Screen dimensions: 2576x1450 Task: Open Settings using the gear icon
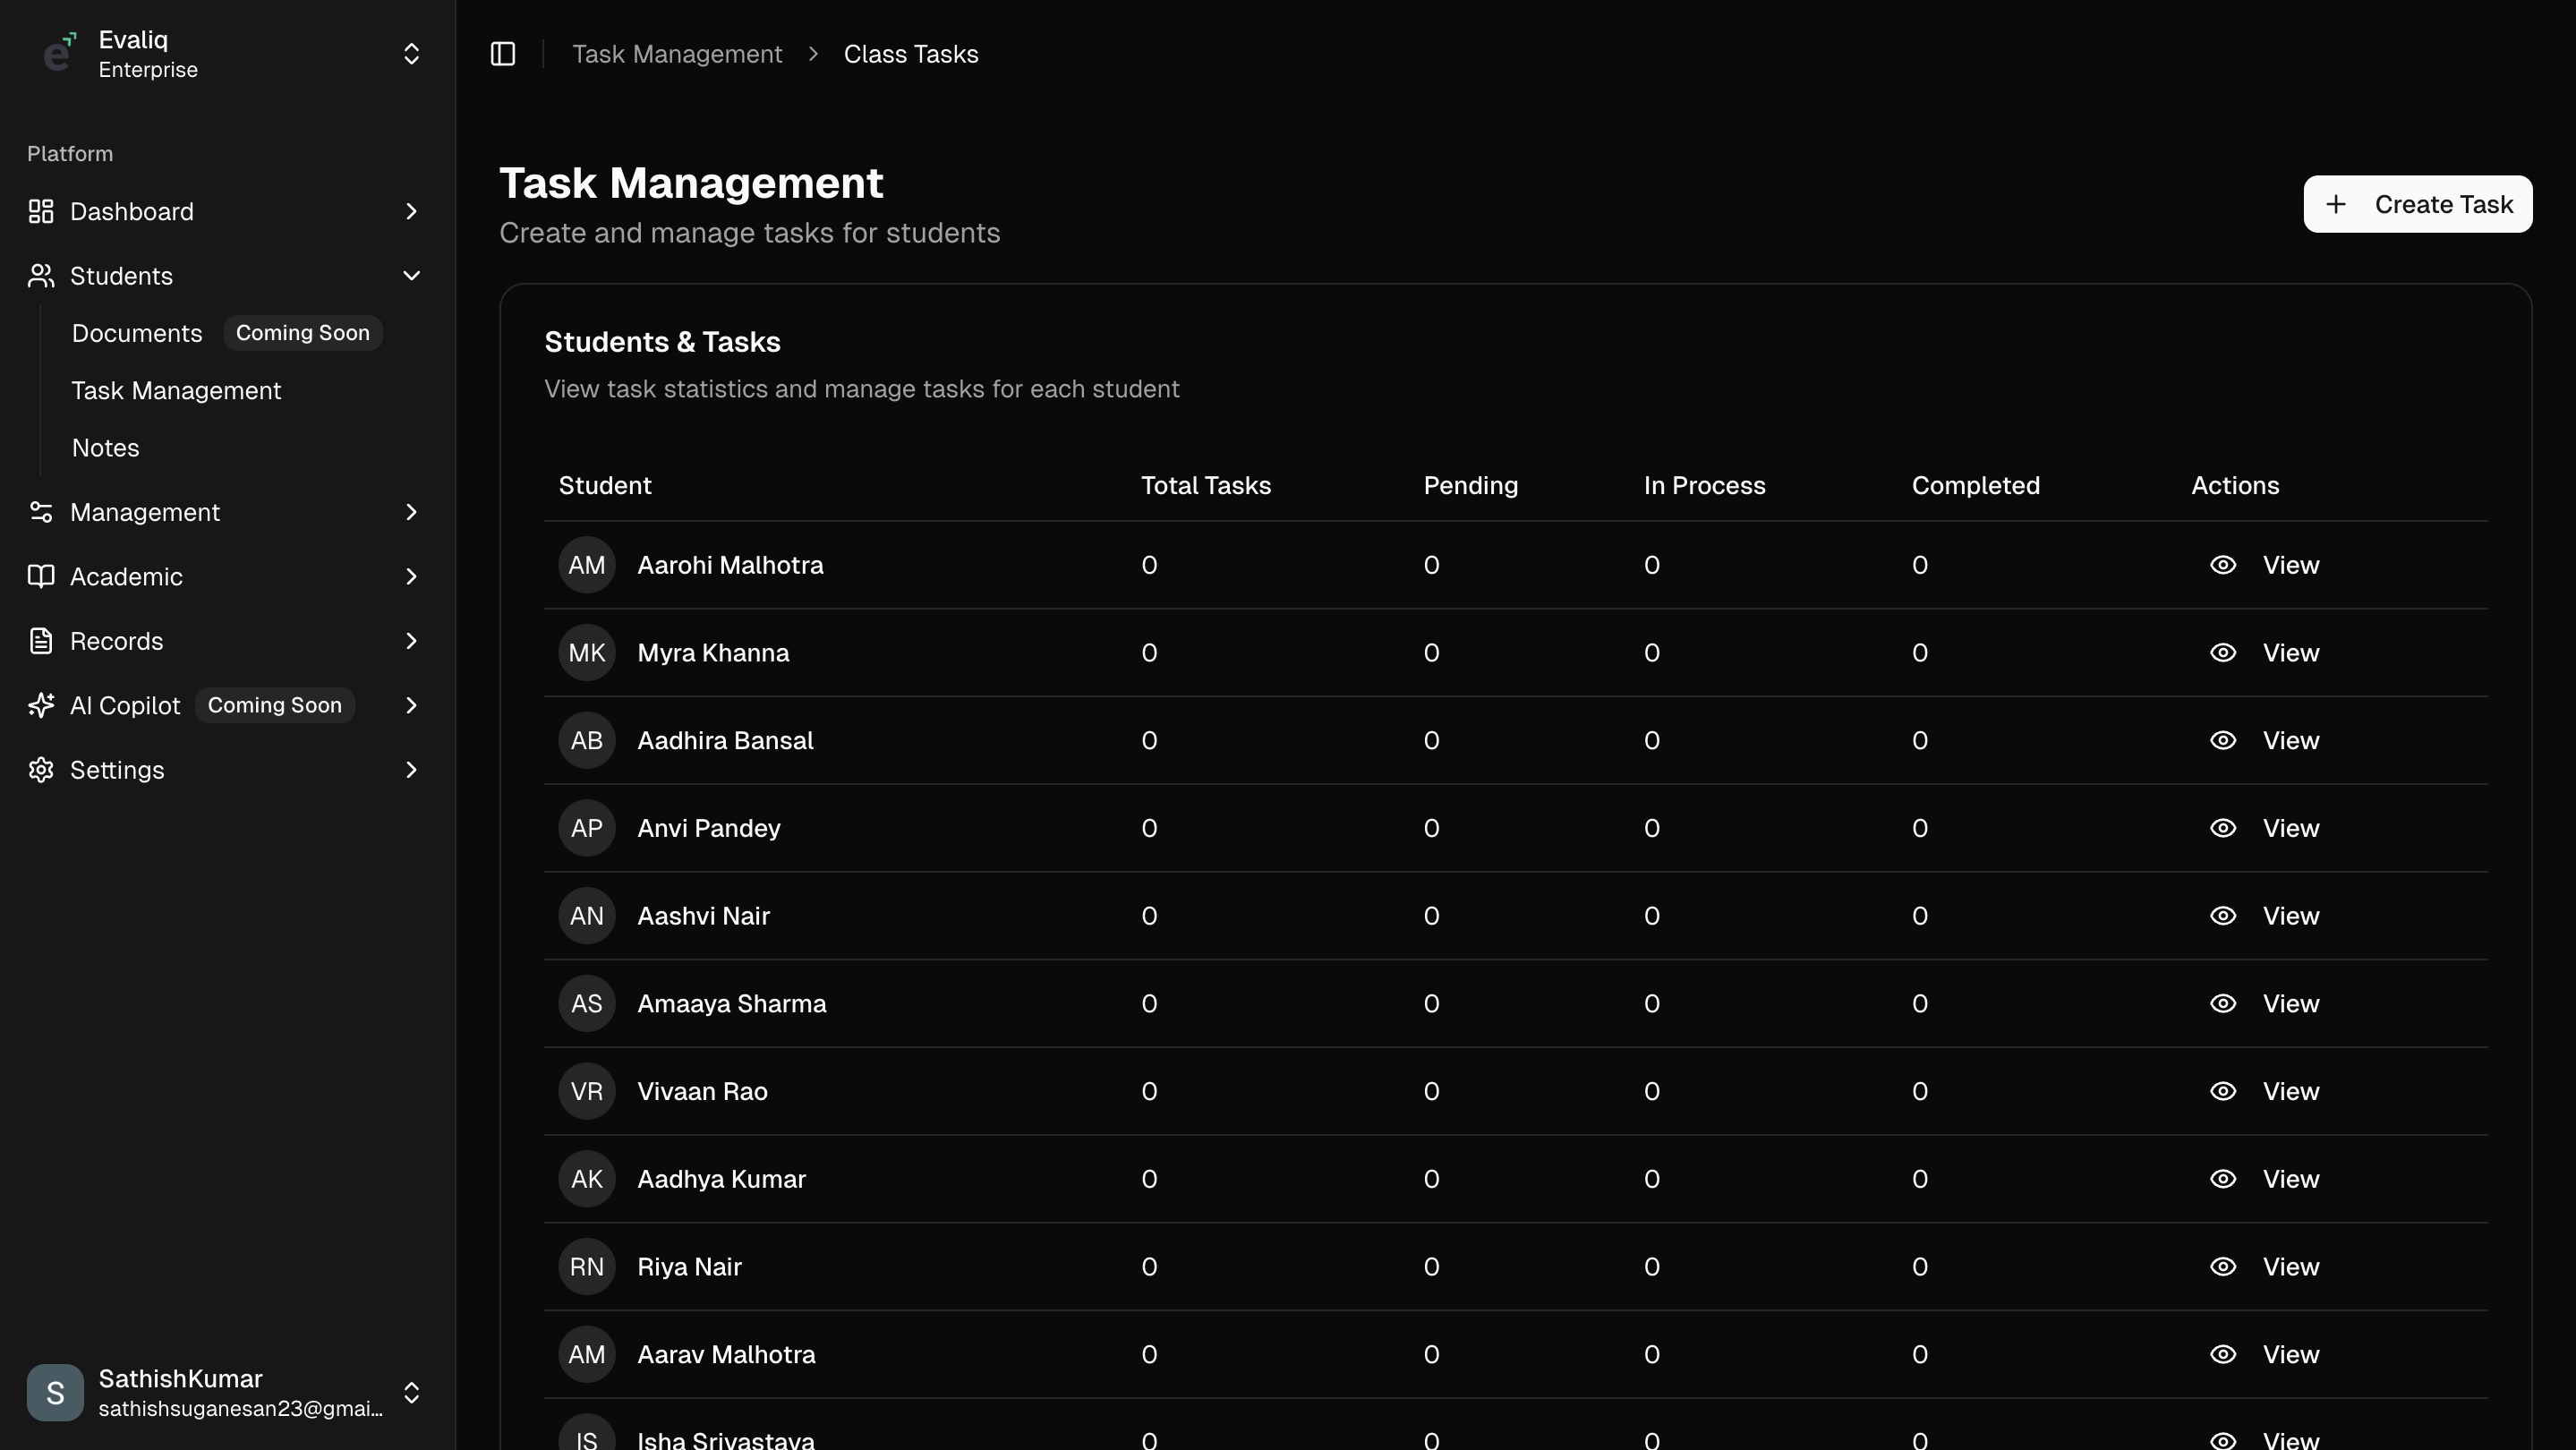tap(40, 769)
